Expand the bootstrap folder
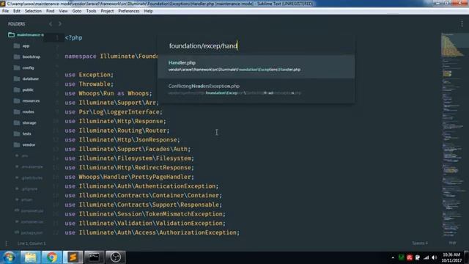Screen dimensions: 469x264 coord(27,56)
